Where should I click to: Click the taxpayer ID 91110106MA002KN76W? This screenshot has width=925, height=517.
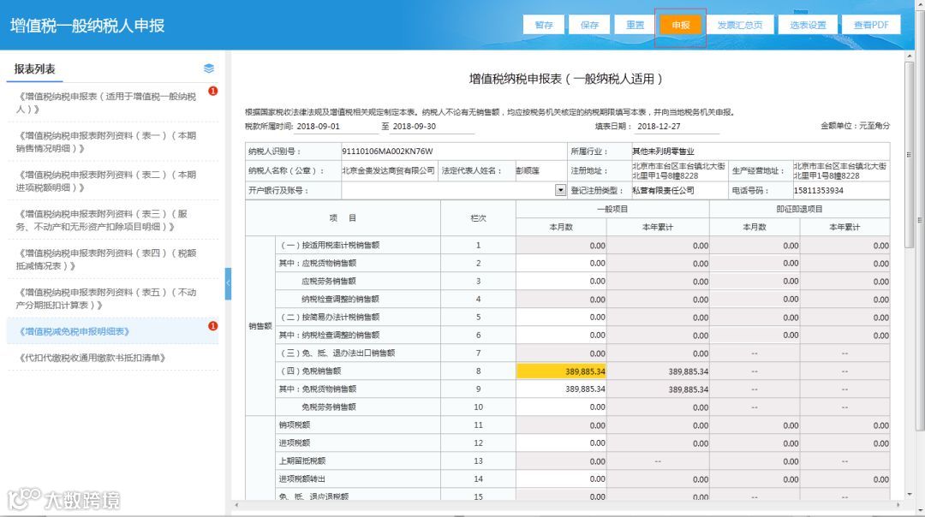point(388,152)
